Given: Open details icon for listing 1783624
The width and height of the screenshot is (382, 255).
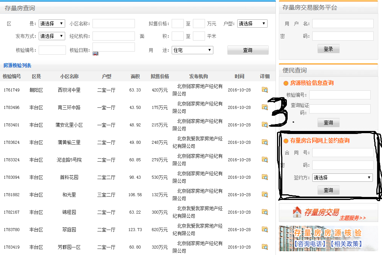Looking at the screenshot, I should tap(265, 142).
